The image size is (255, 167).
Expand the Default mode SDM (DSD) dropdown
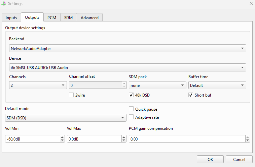(66, 118)
